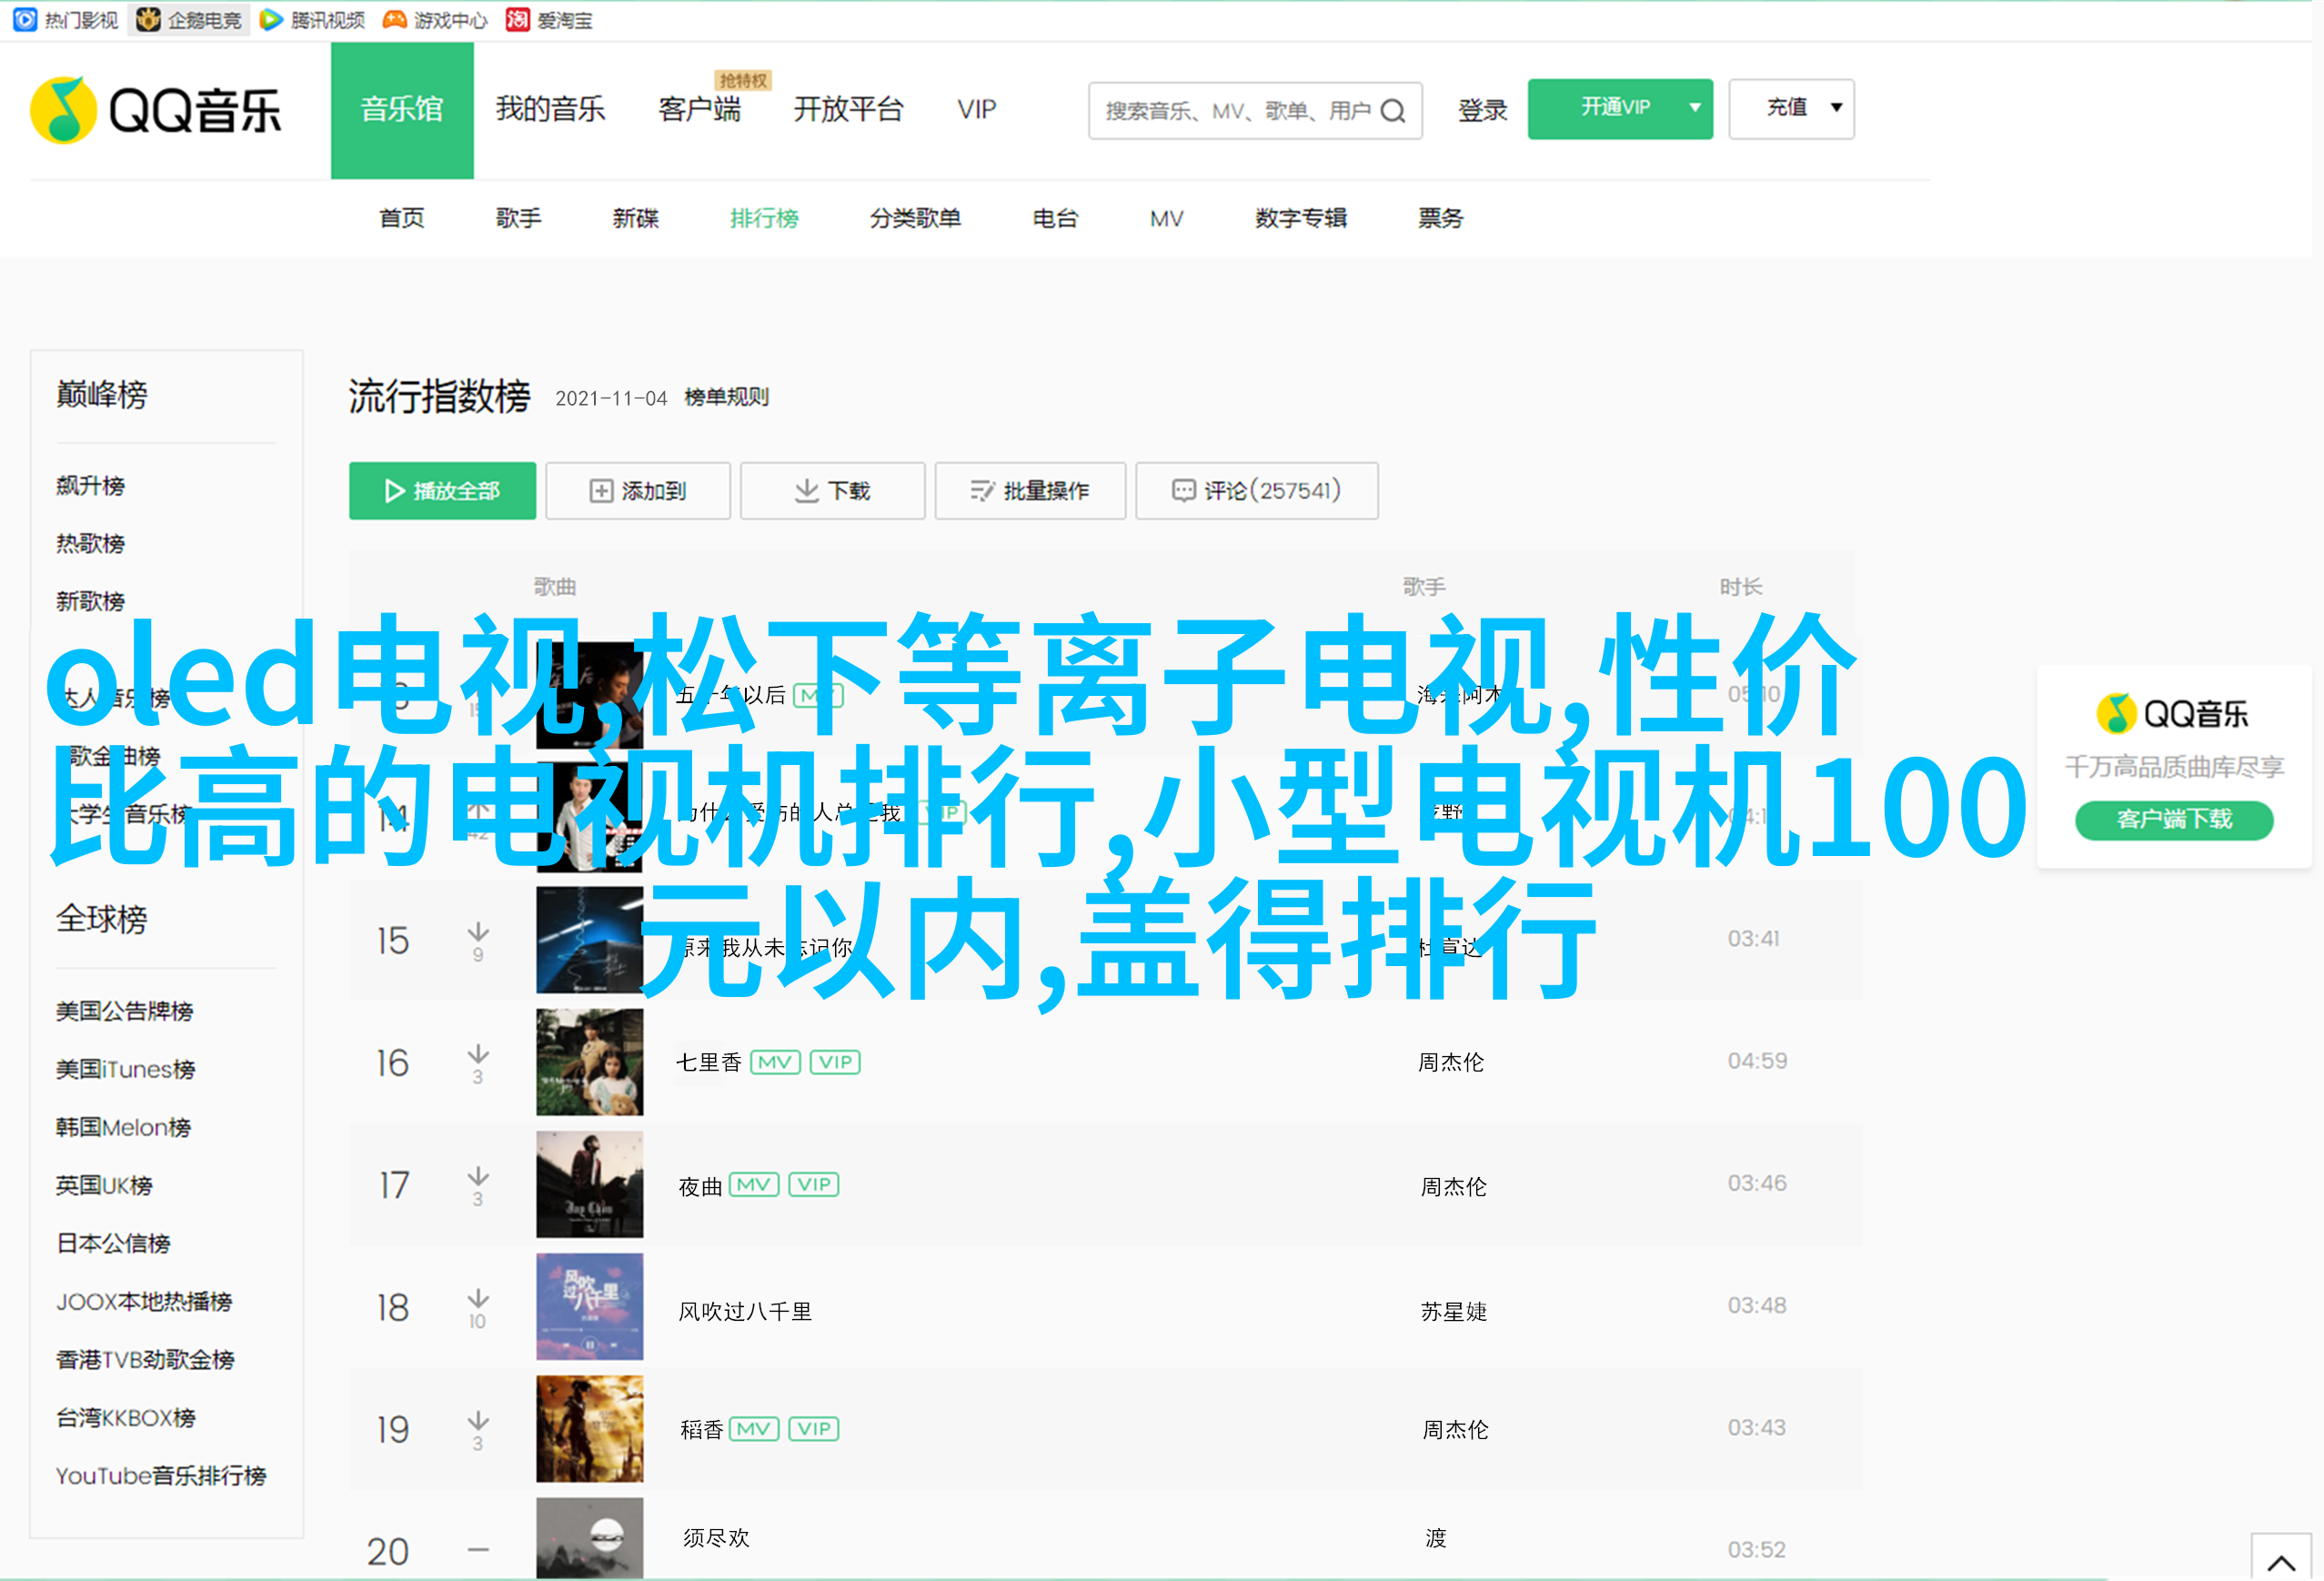The image size is (2324, 1581).
Task: Expand the 充值 dropdown arrow
Action: coord(1836,108)
